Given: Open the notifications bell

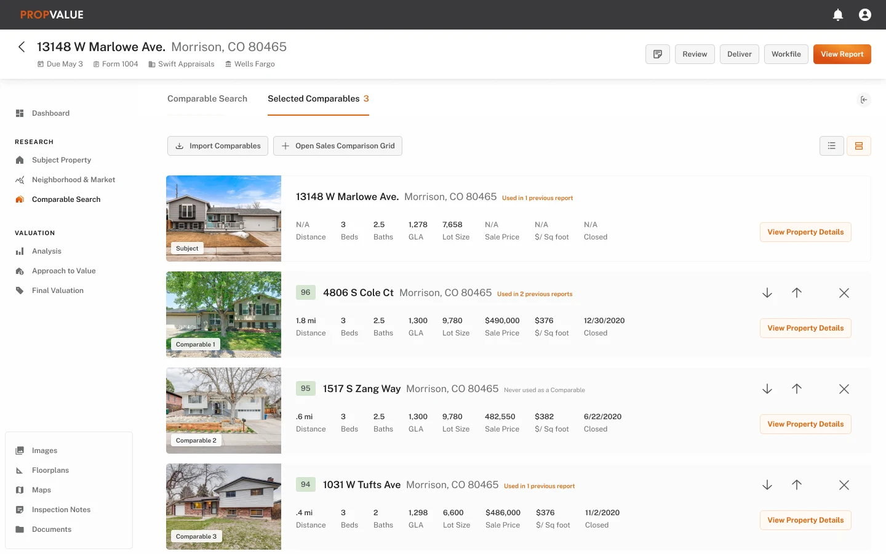Looking at the screenshot, I should click(838, 15).
